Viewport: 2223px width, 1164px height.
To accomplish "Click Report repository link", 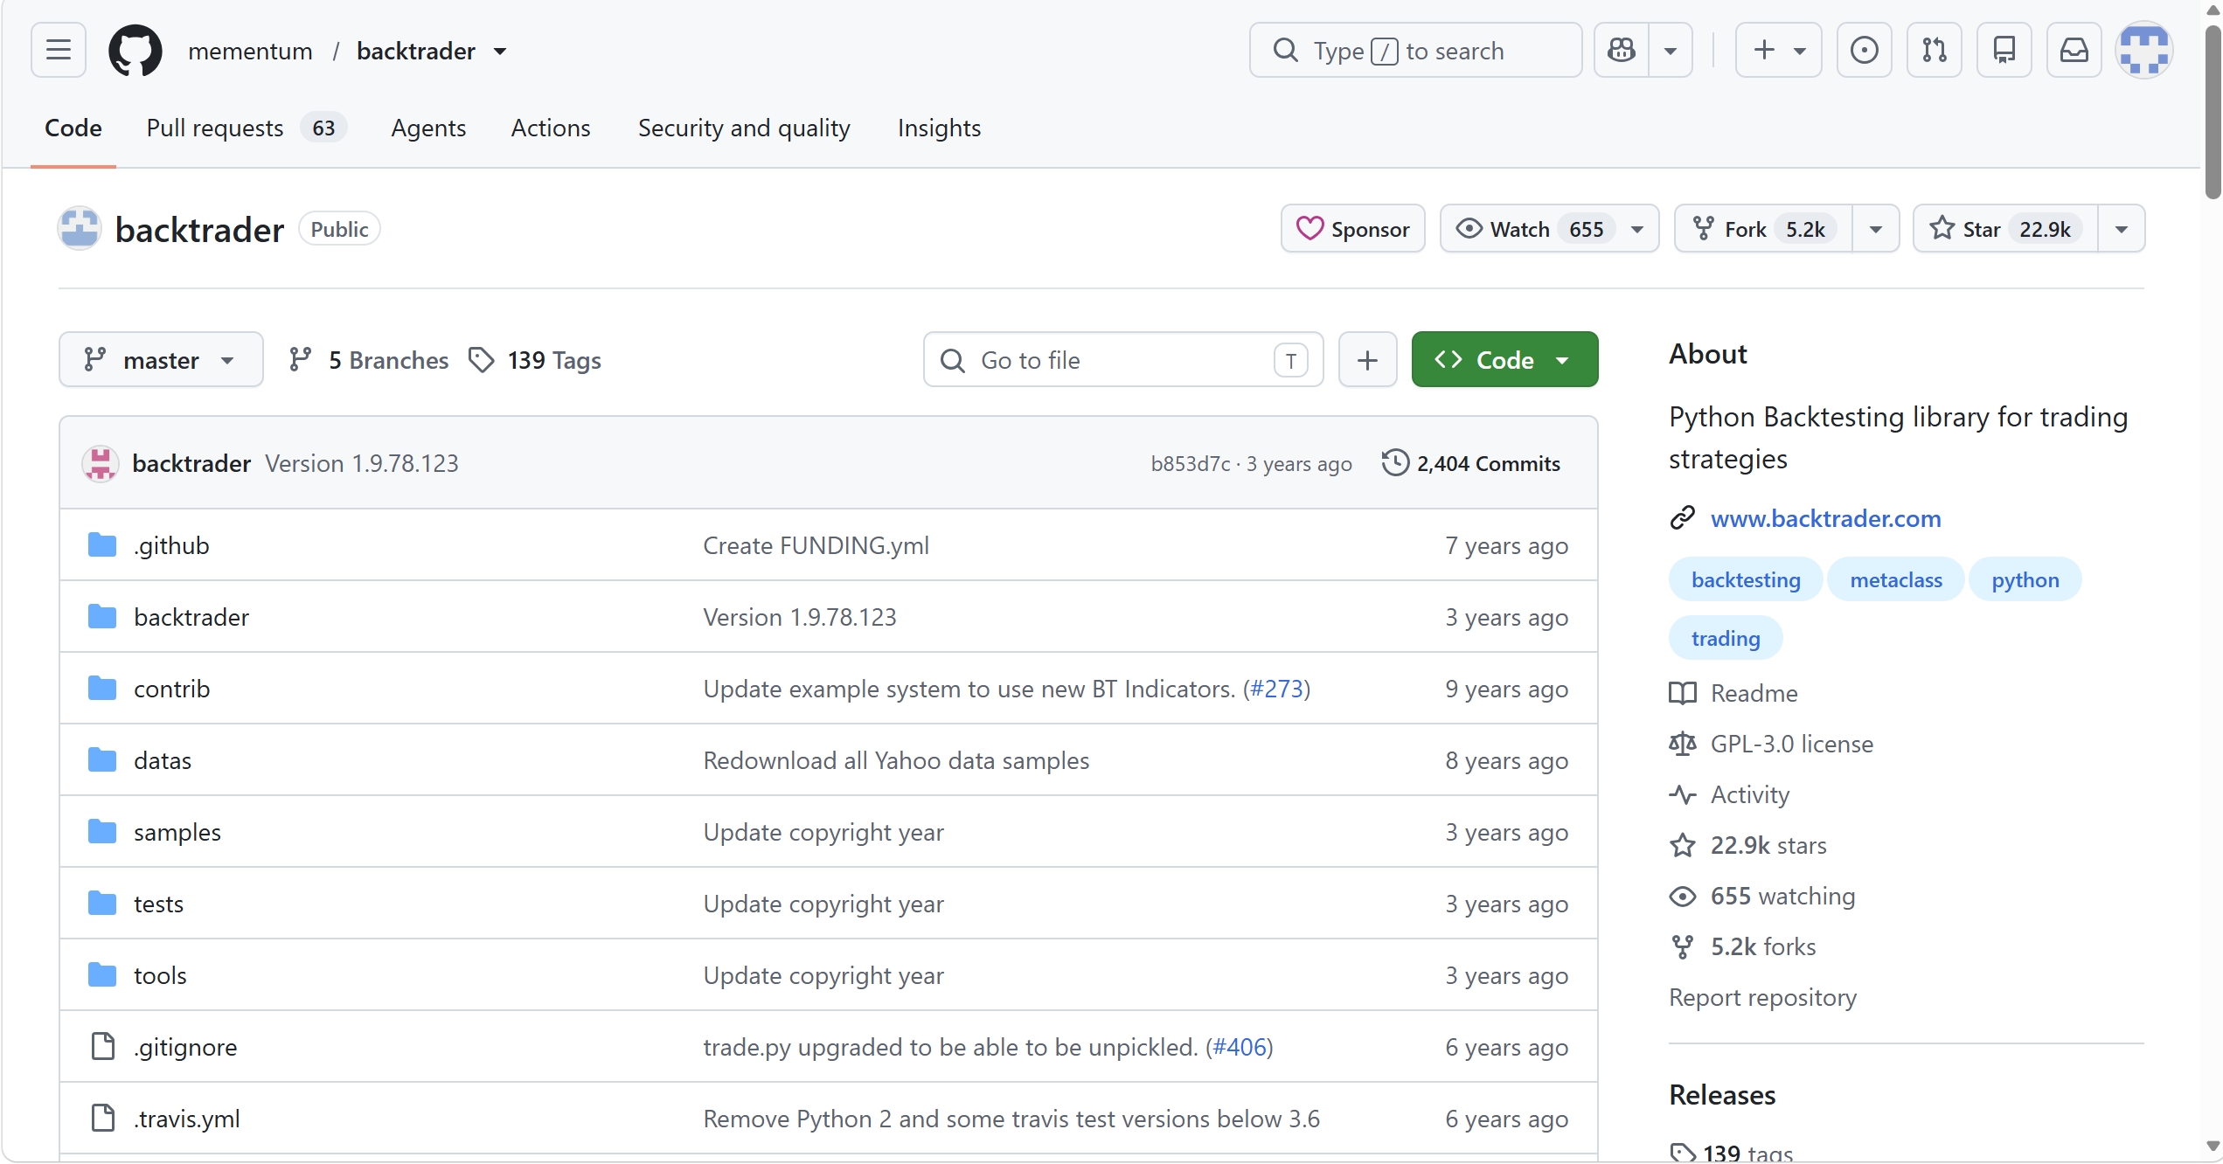I will (1762, 997).
